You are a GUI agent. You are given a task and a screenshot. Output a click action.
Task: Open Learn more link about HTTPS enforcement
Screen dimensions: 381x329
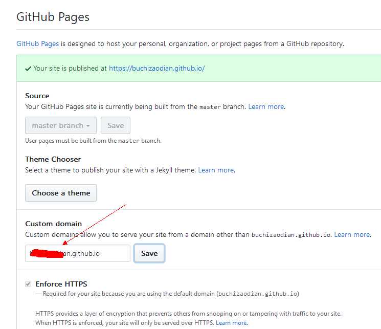click(x=232, y=323)
